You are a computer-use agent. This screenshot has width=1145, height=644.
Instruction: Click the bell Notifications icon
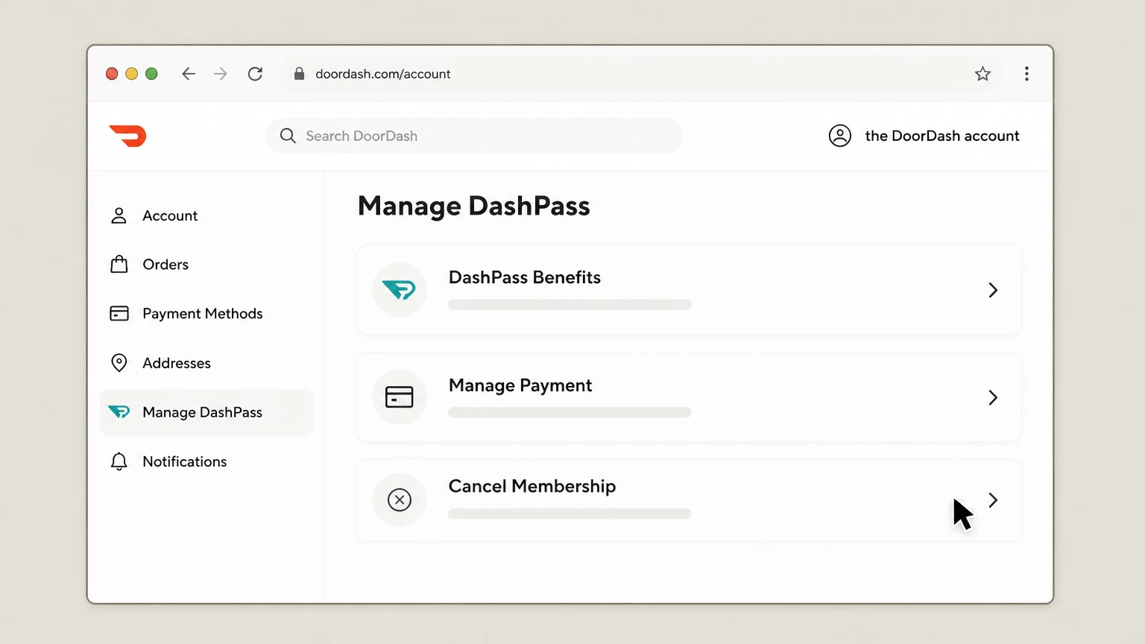click(x=119, y=461)
